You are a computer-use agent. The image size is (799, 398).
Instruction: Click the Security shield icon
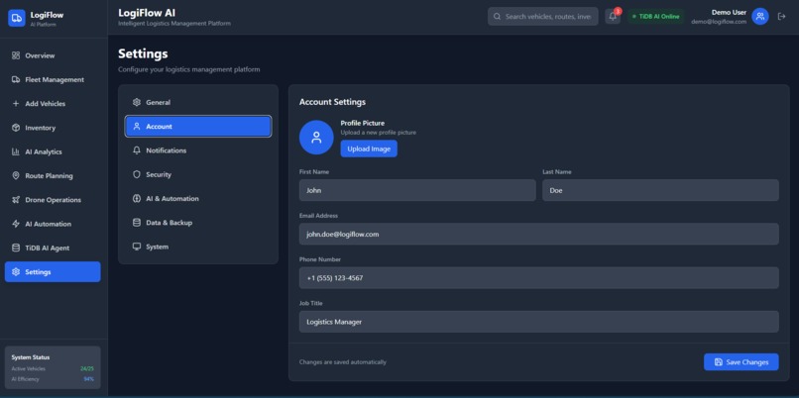pyautogui.click(x=137, y=174)
